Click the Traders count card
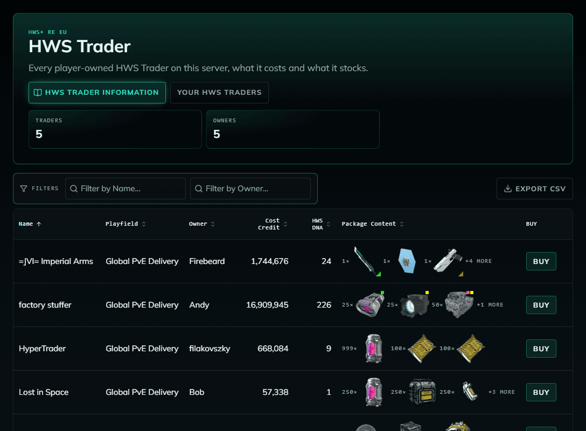The image size is (586, 431). tap(115, 129)
